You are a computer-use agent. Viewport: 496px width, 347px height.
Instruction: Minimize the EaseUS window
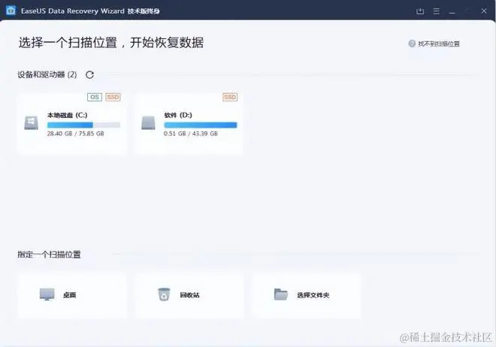pyautogui.click(x=452, y=13)
